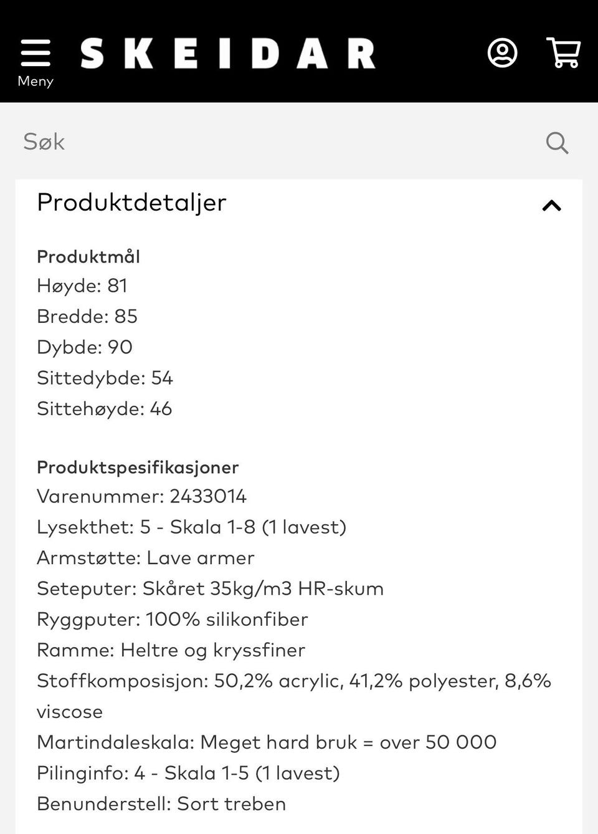Click the Produktspesifikasjoner subsection heading
Viewport: 598px width, 834px height.
click(138, 467)
